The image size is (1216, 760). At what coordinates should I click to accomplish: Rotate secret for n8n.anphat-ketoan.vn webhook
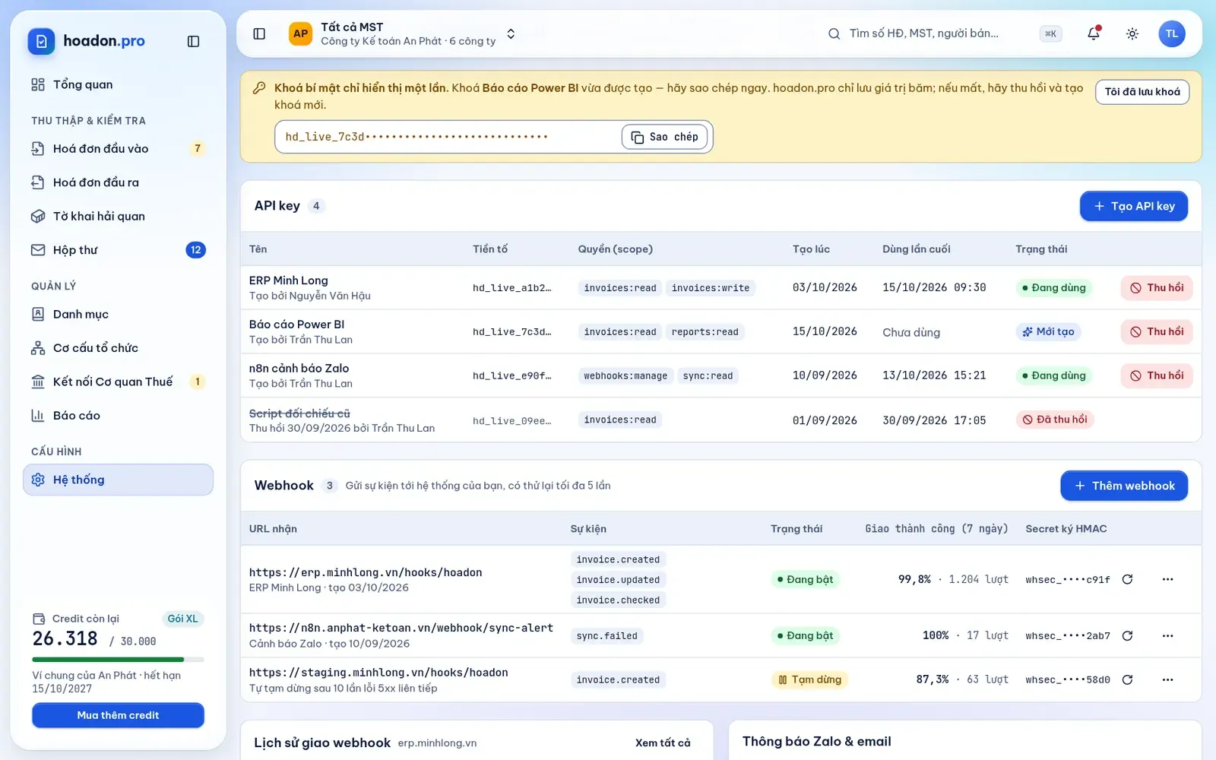point(1128,635)
